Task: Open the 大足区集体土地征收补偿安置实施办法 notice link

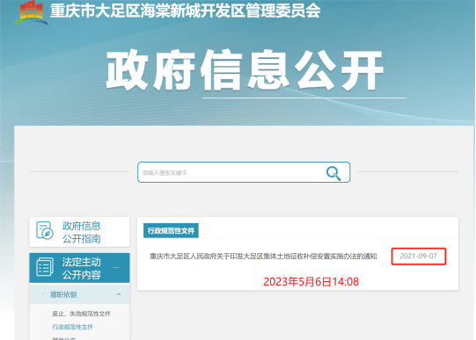Action: click(263, 257)
